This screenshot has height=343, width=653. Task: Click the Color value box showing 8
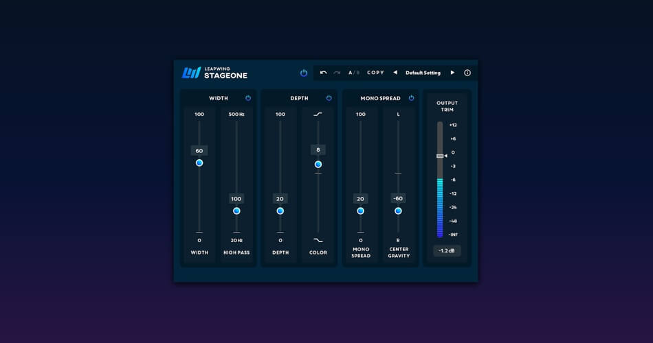(318, 150)
